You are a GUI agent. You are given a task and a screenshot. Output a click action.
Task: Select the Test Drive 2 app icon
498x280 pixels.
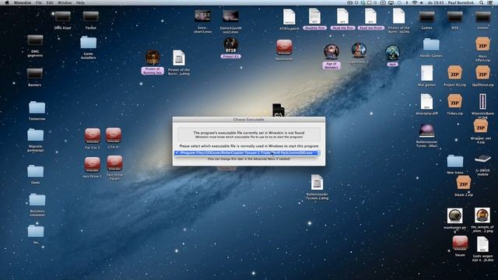(93, 165)
